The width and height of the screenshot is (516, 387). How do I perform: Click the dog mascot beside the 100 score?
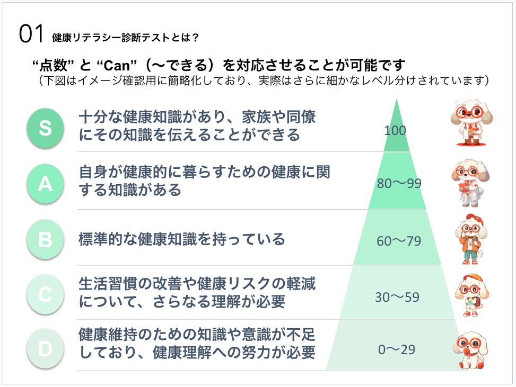tap(469, 123)
